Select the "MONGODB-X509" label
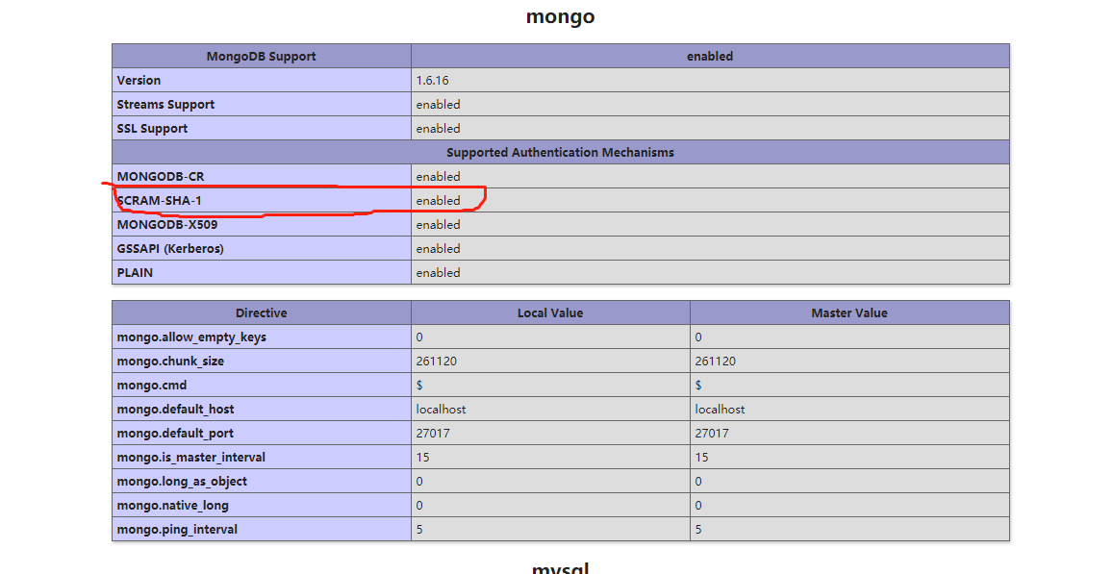Viewport: 1113px width, 574px height. point(167,225)
